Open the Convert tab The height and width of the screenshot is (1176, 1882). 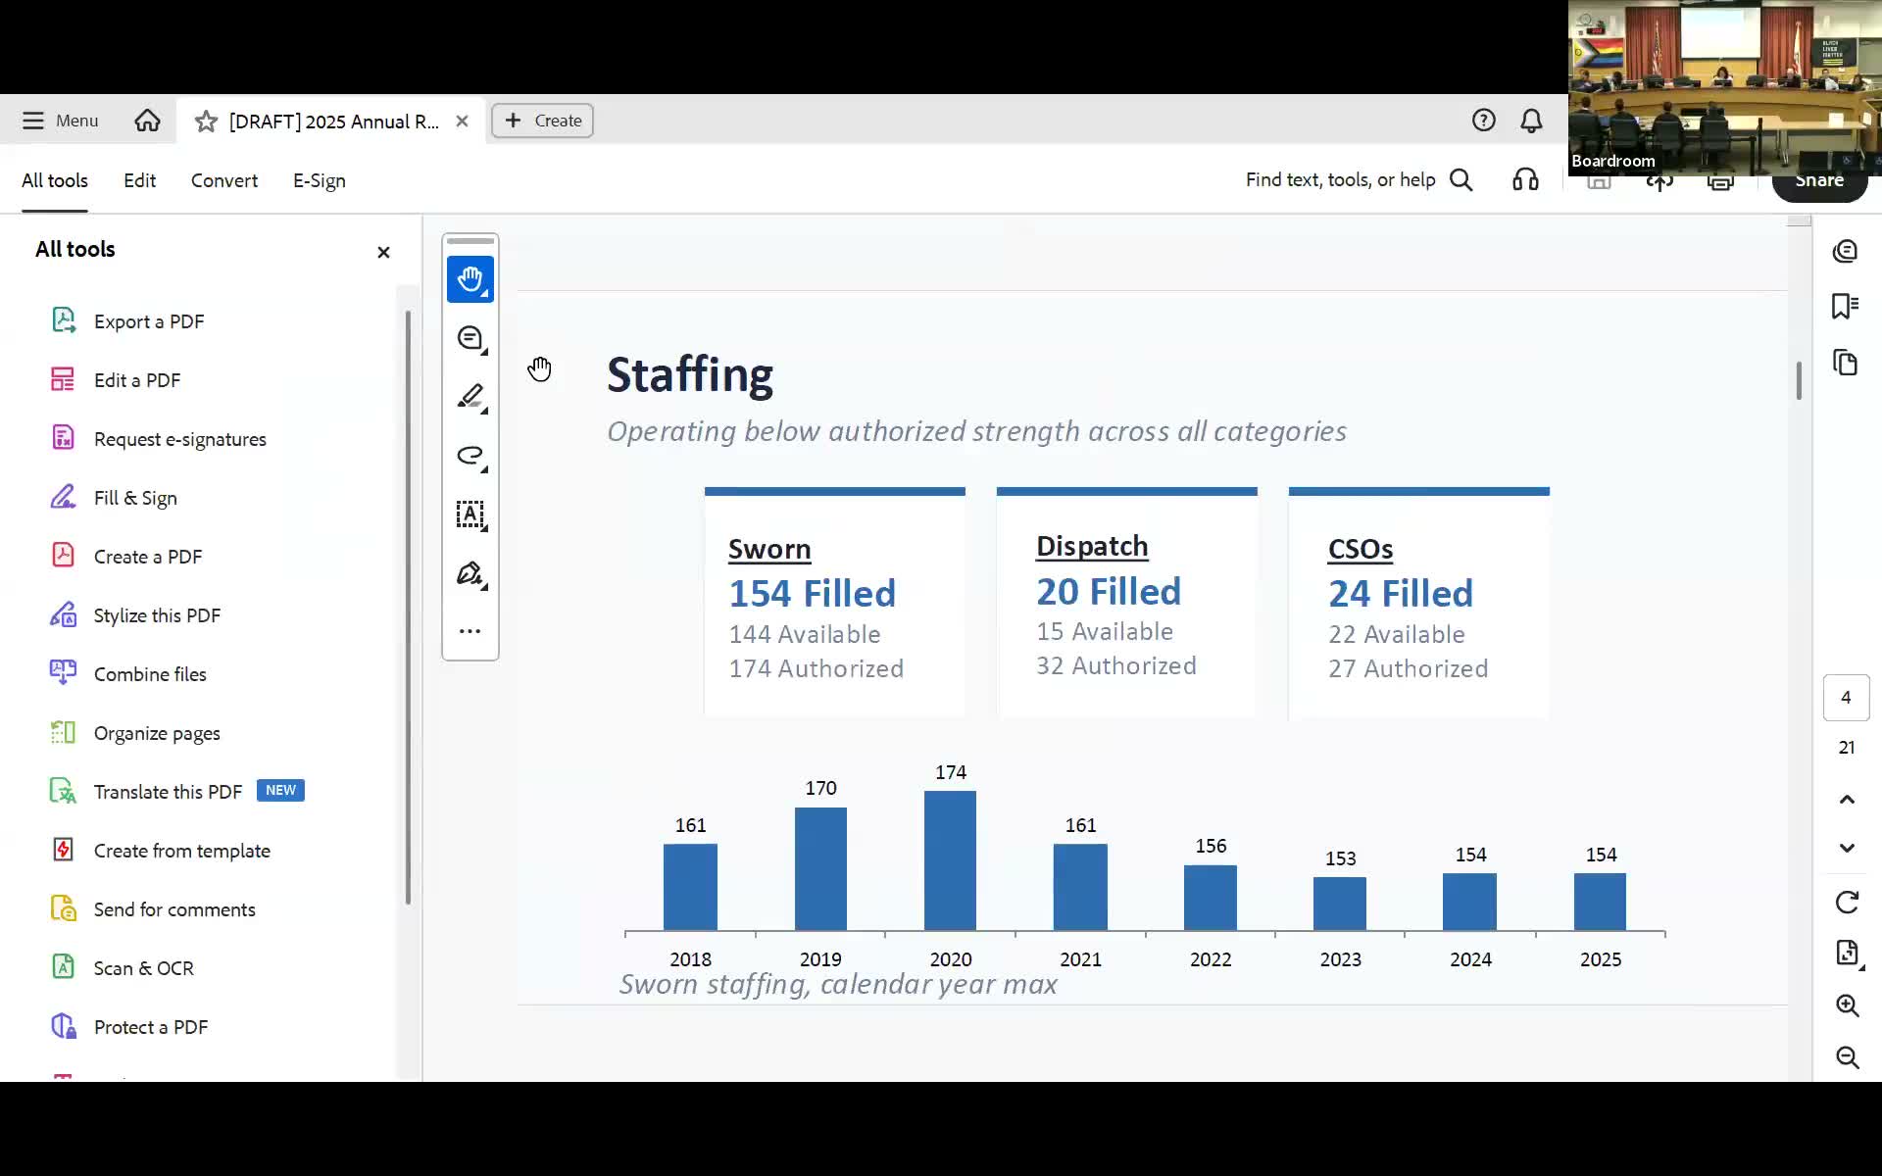(223, 180)
